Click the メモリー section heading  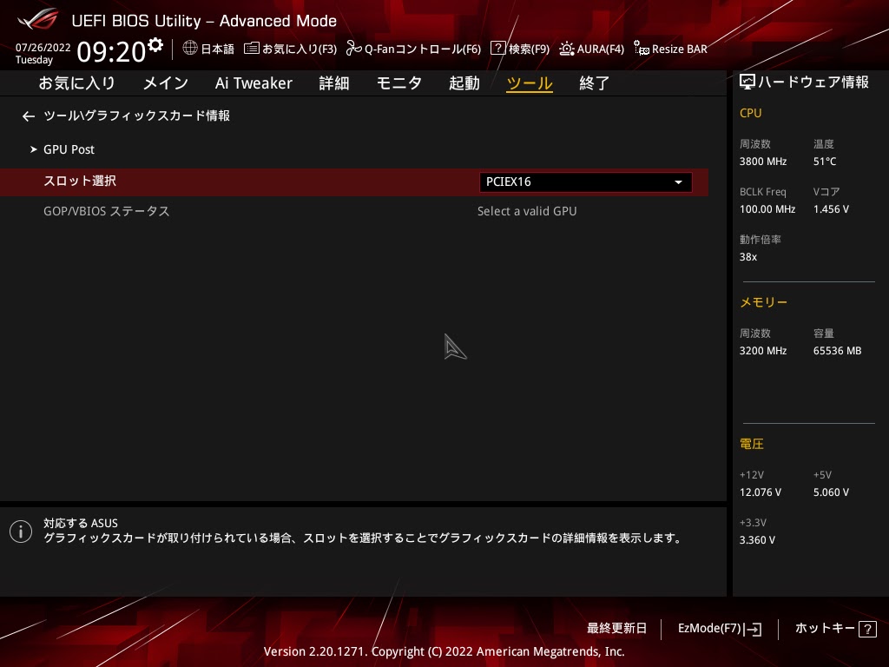(763, 302)
